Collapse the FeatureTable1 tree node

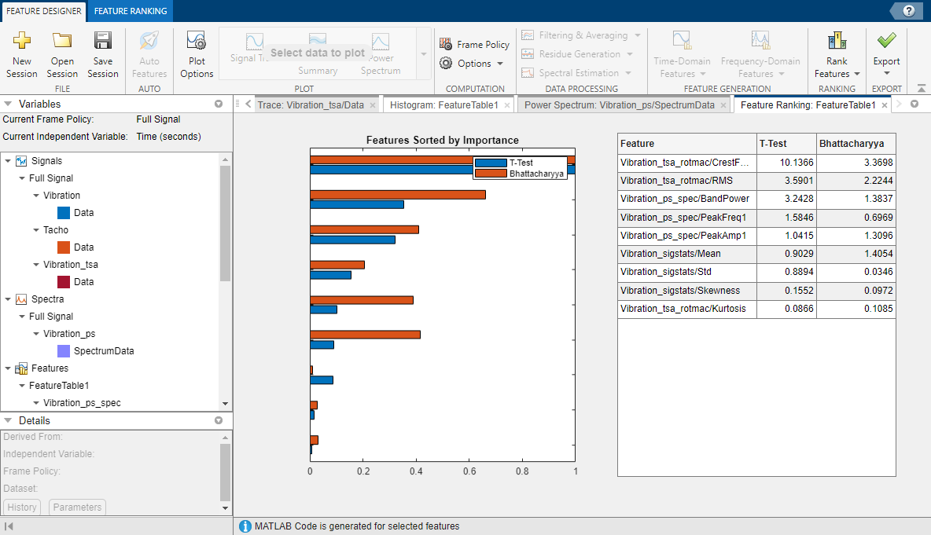(22, 386)
